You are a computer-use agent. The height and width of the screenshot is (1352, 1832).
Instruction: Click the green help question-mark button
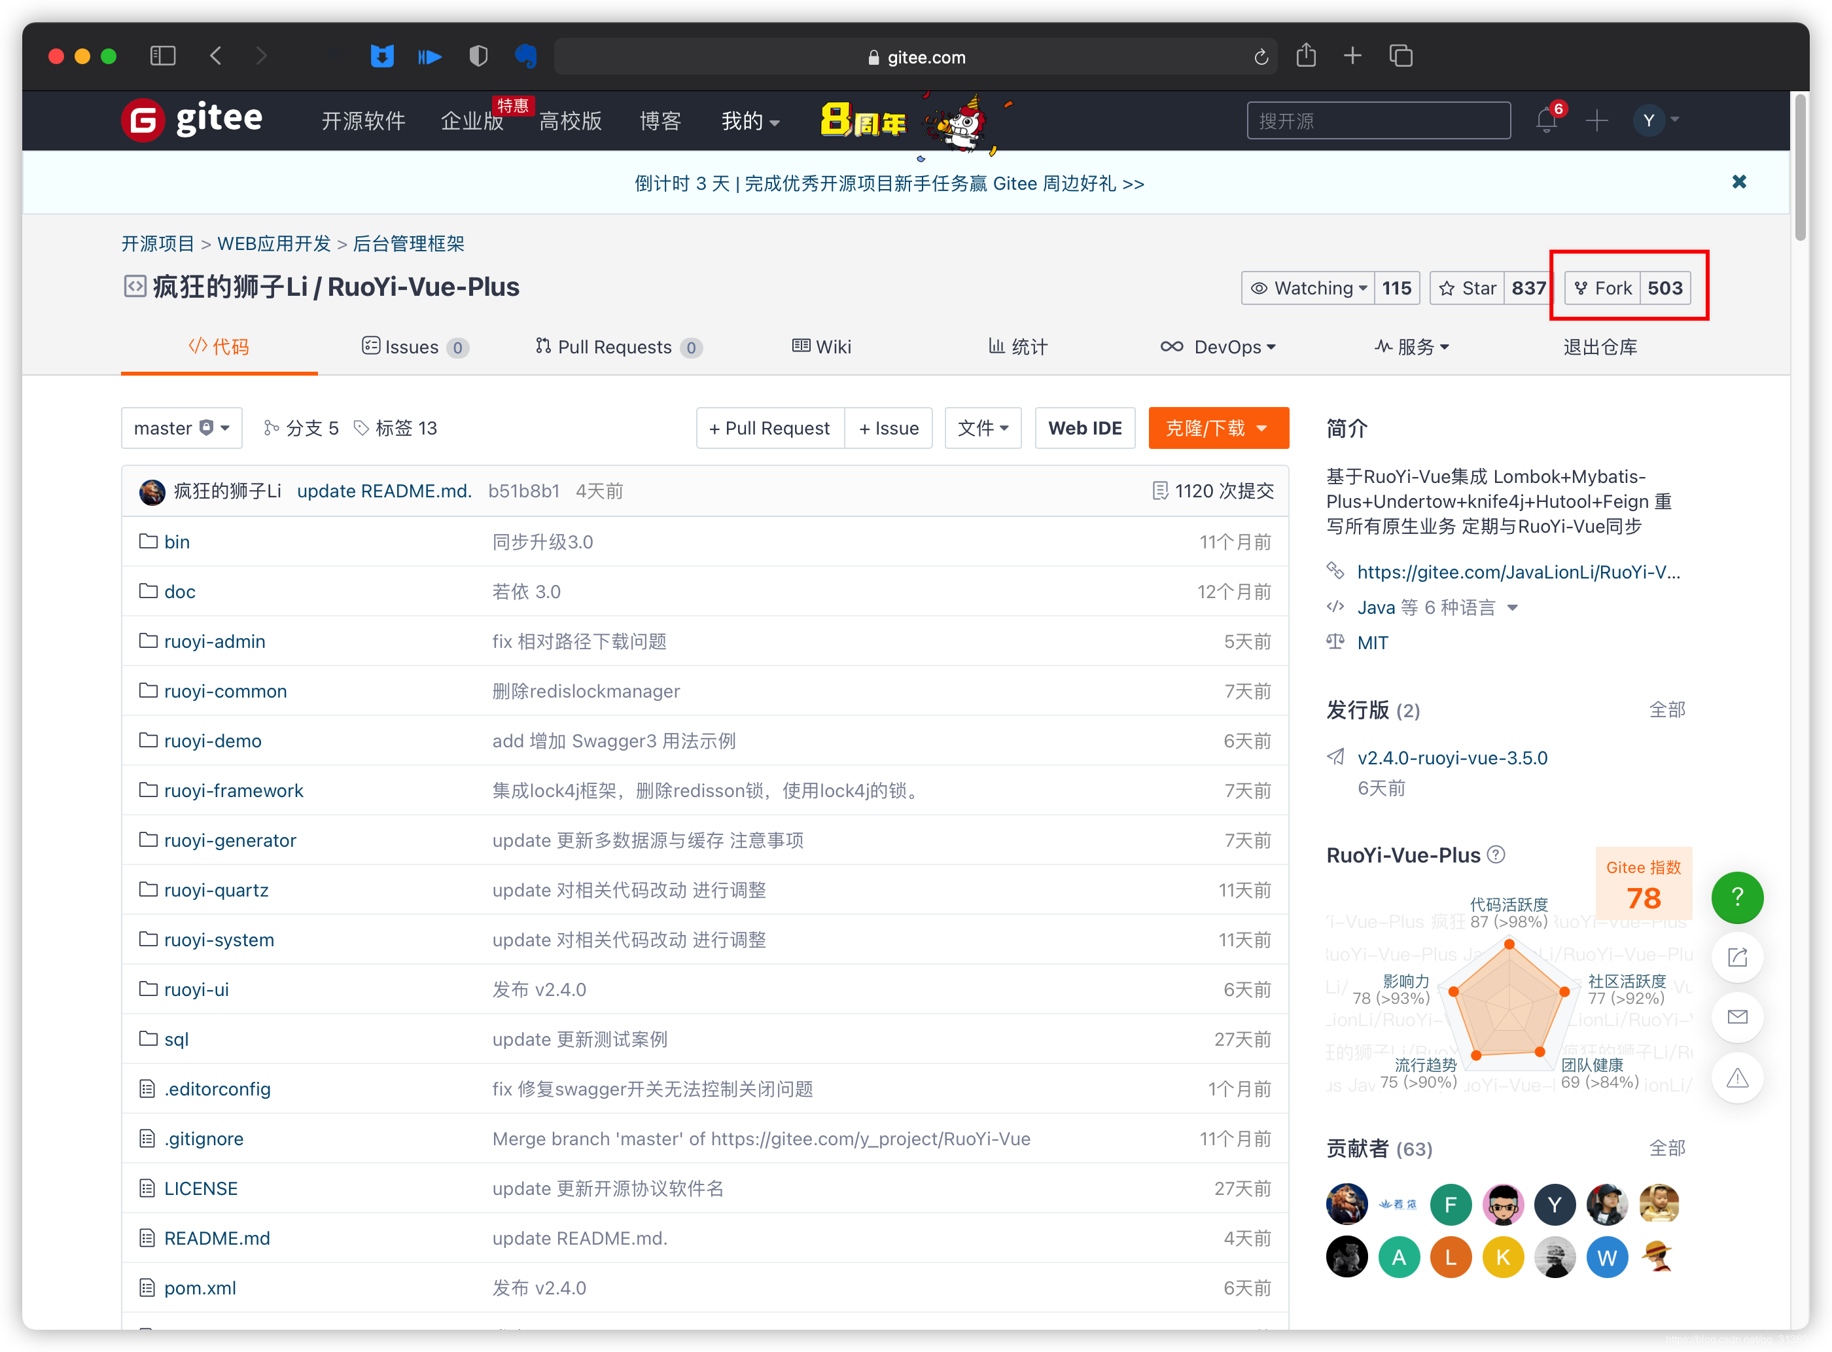pos(1736,897)
